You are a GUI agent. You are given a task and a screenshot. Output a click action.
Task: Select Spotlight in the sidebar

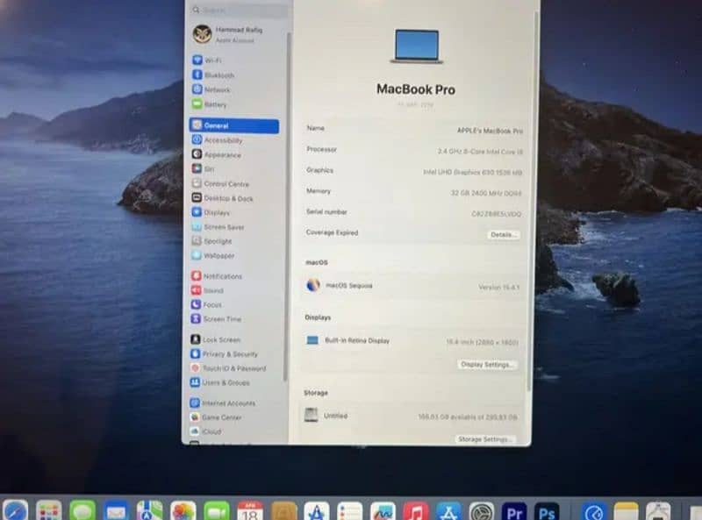point(211,241)
